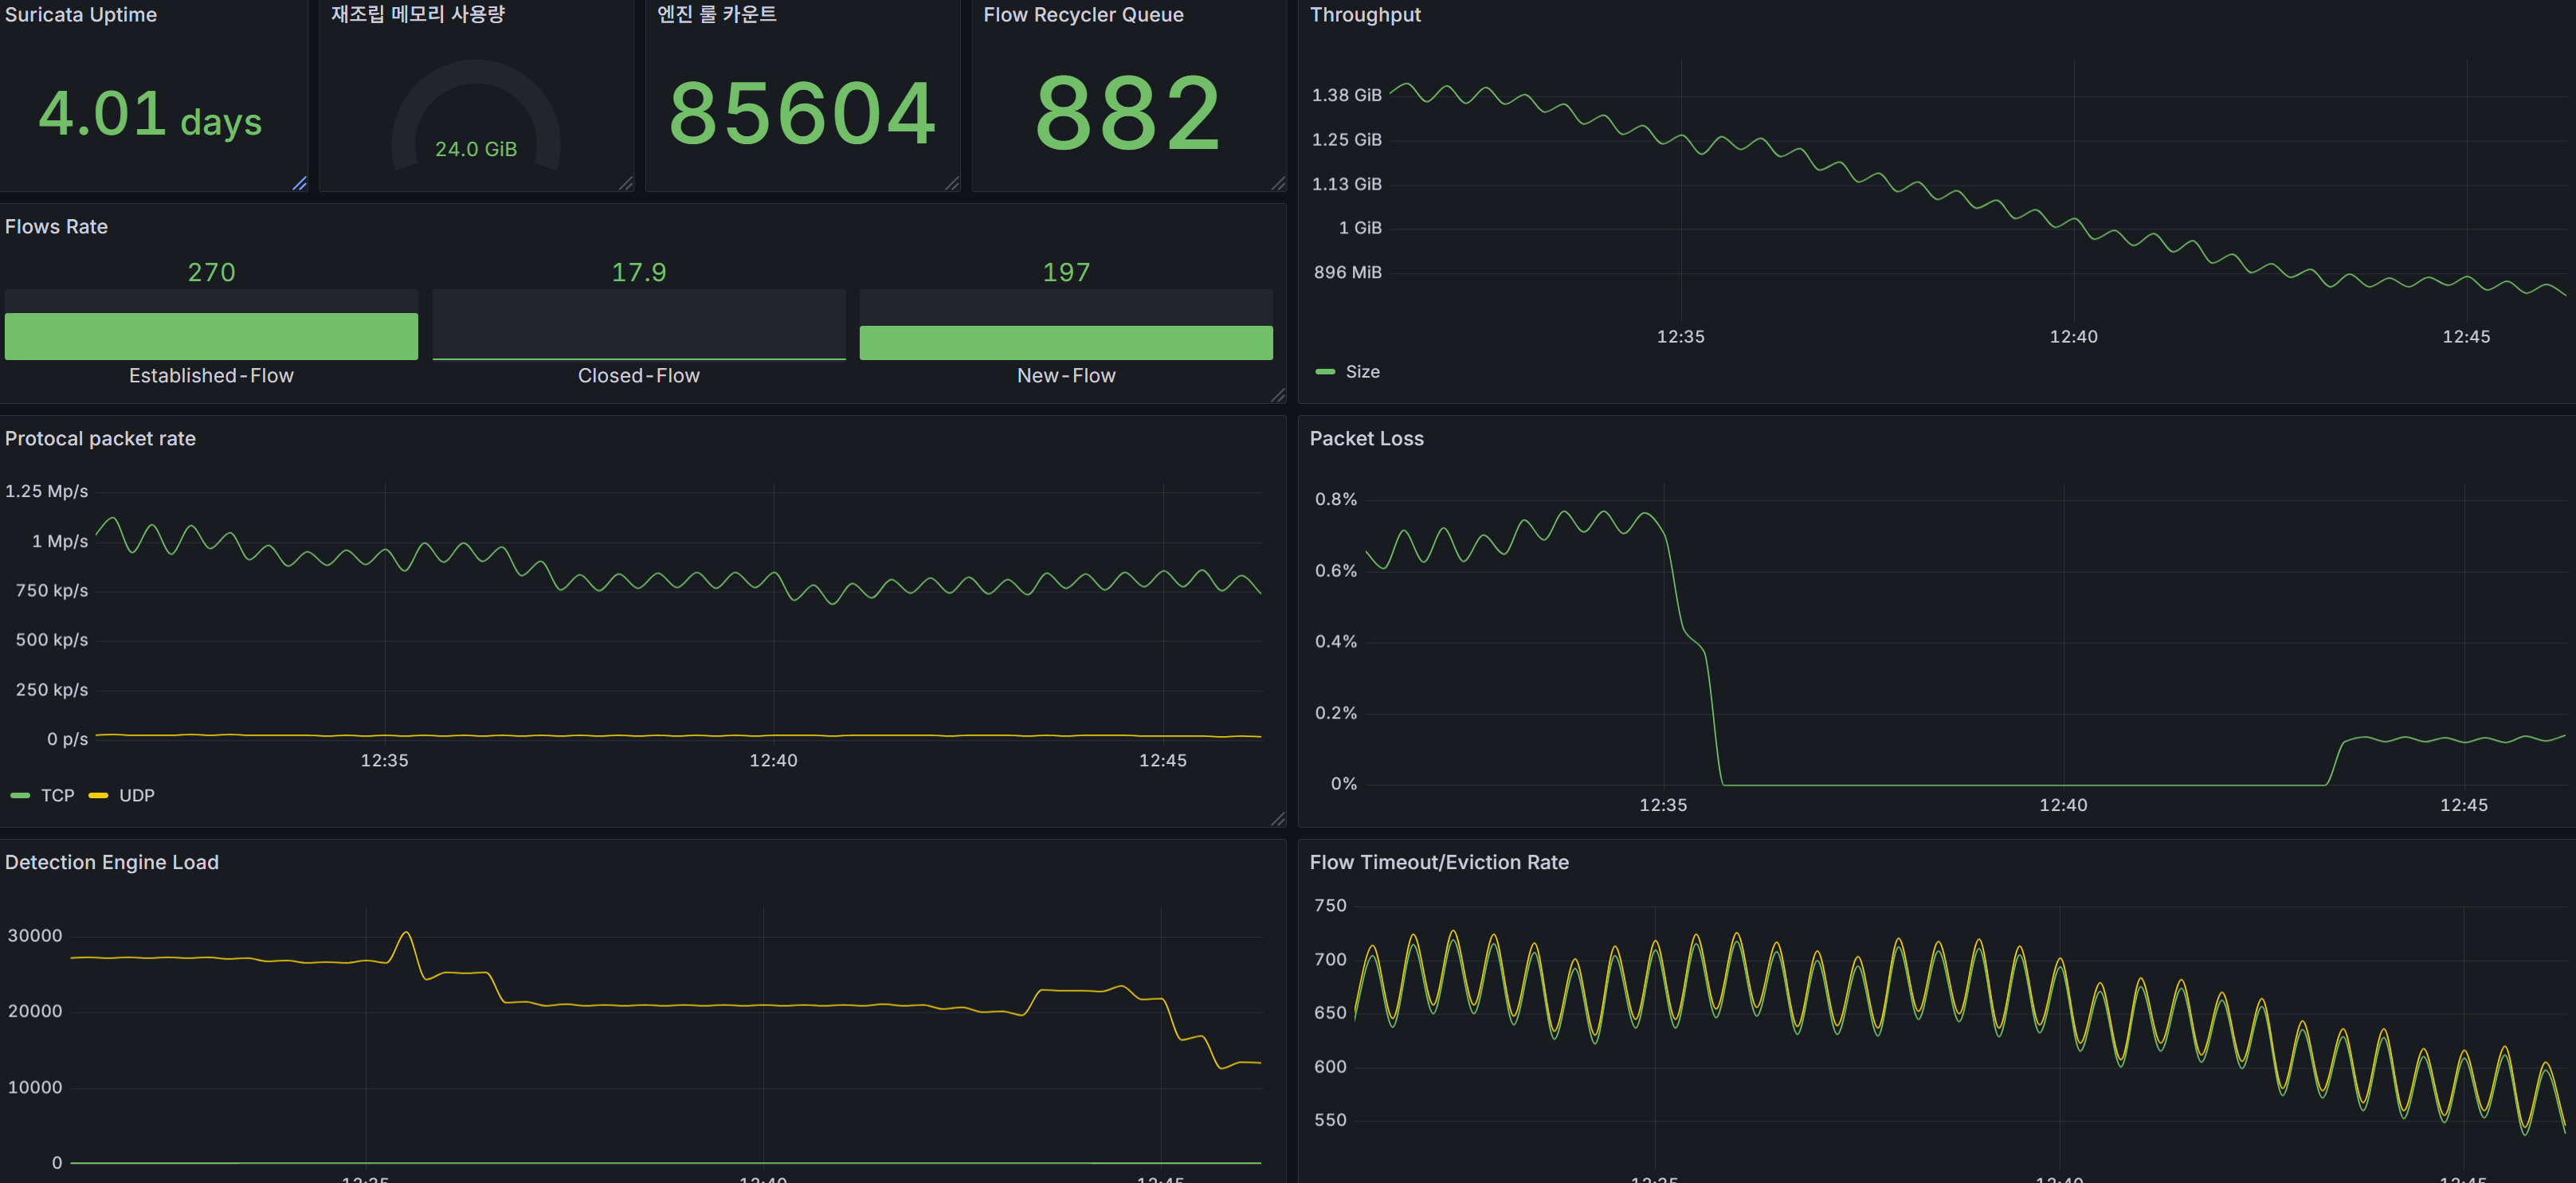The image size is (2576, 1183).
Task: Click the 엔진 룰 카운트 panel resize handle
Action: coord(951,183)
